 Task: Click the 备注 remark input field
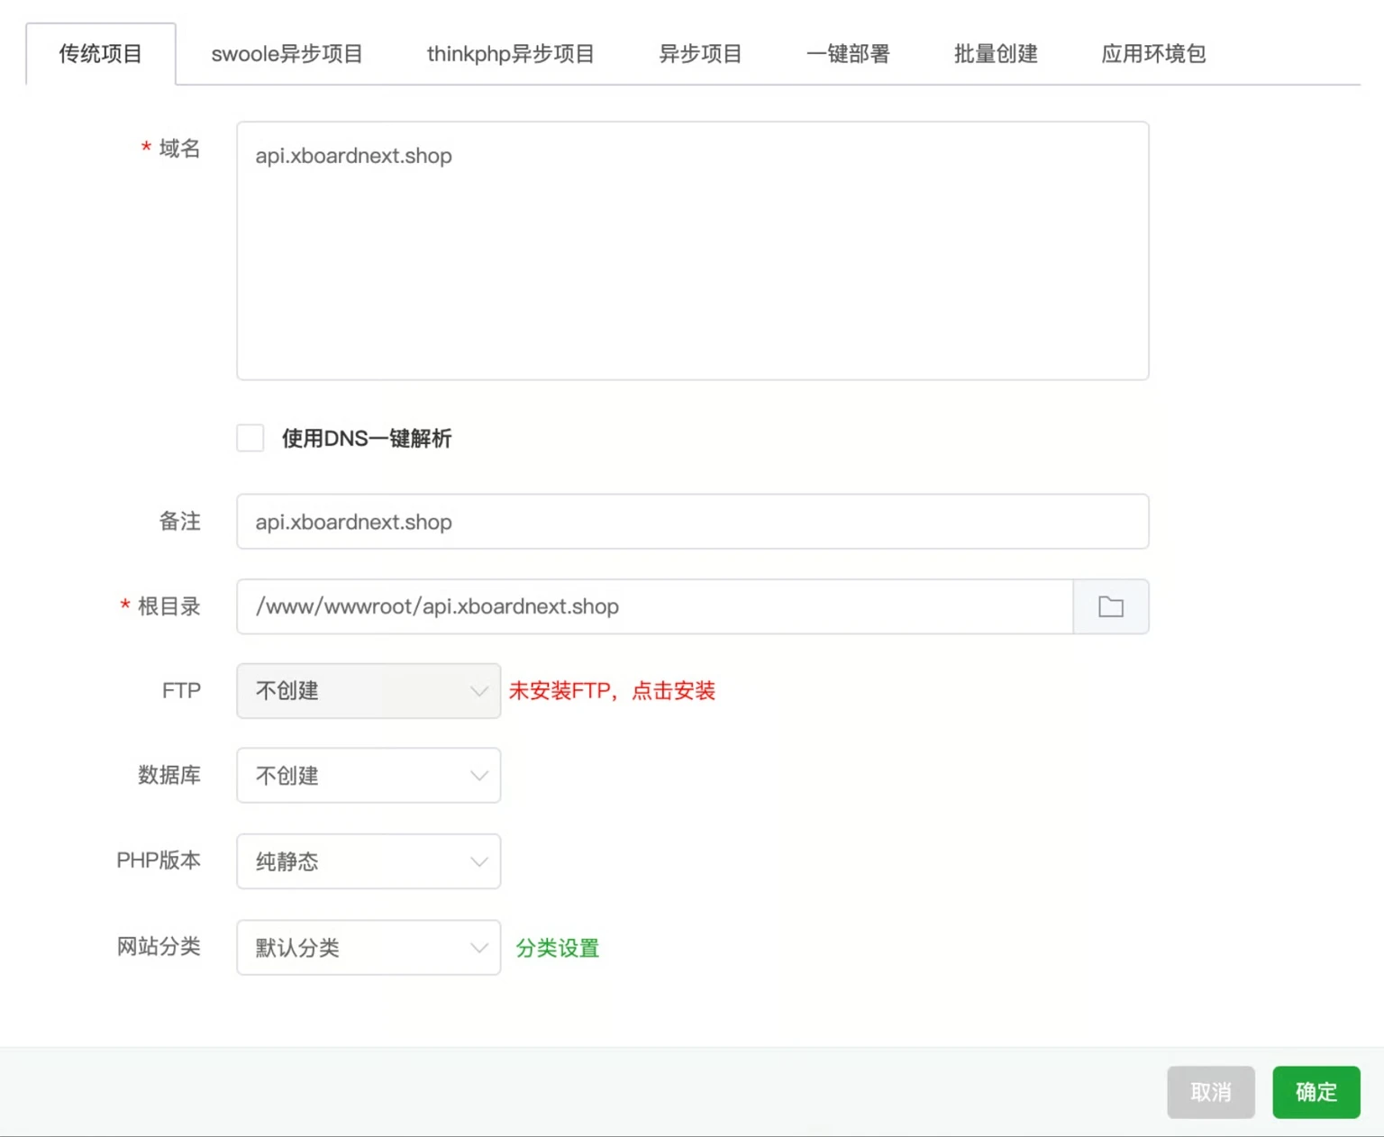692,522
